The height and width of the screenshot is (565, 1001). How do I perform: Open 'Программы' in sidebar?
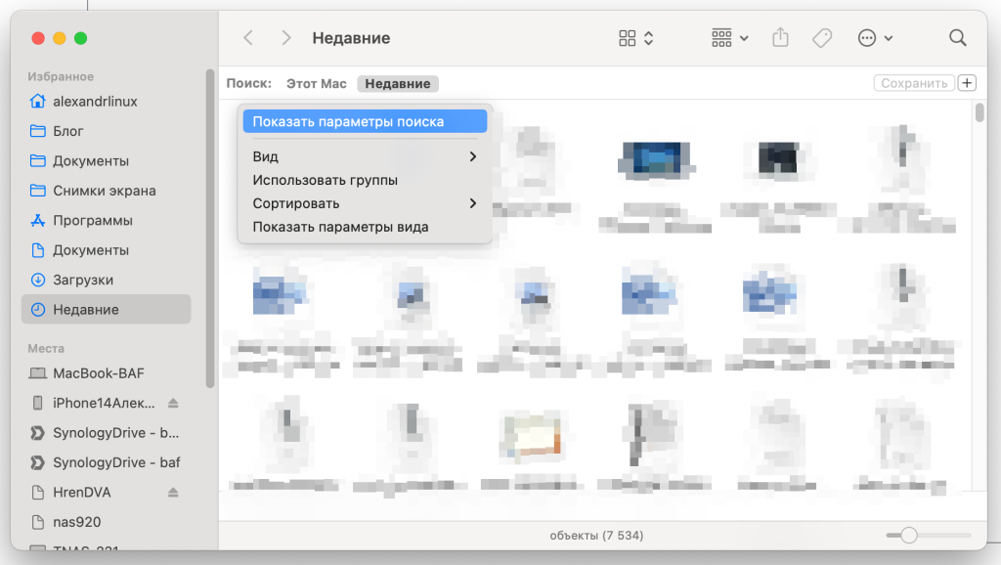(106, 220)
